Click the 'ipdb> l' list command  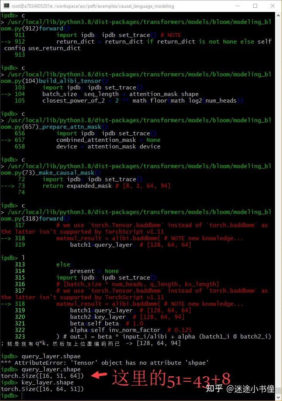pyautogui.click(x=13, y=258)
